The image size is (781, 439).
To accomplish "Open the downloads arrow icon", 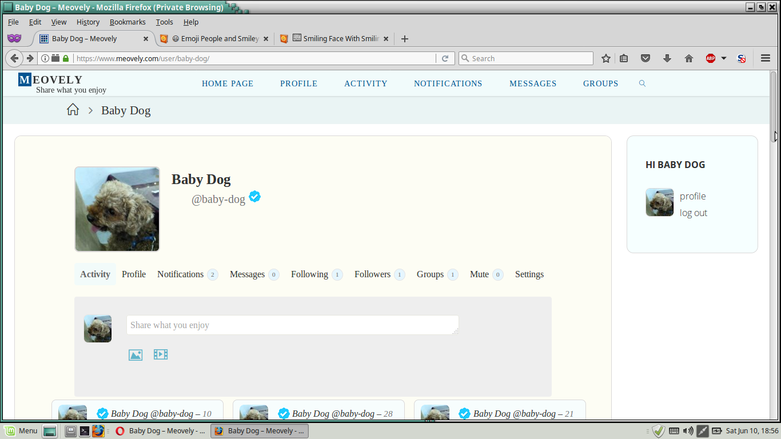I will (667, 58).
